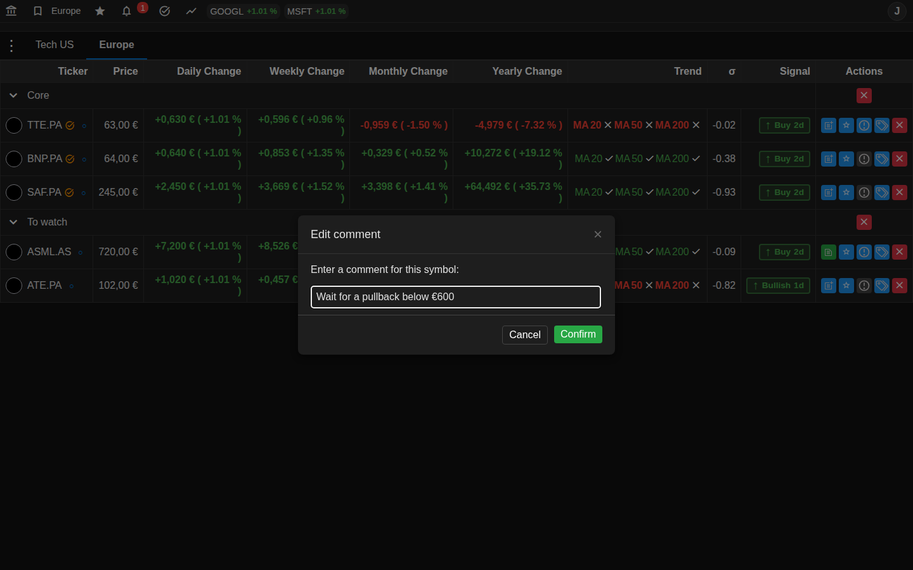Open the trend line chart icon
The image size is (913, 570).
191,11
